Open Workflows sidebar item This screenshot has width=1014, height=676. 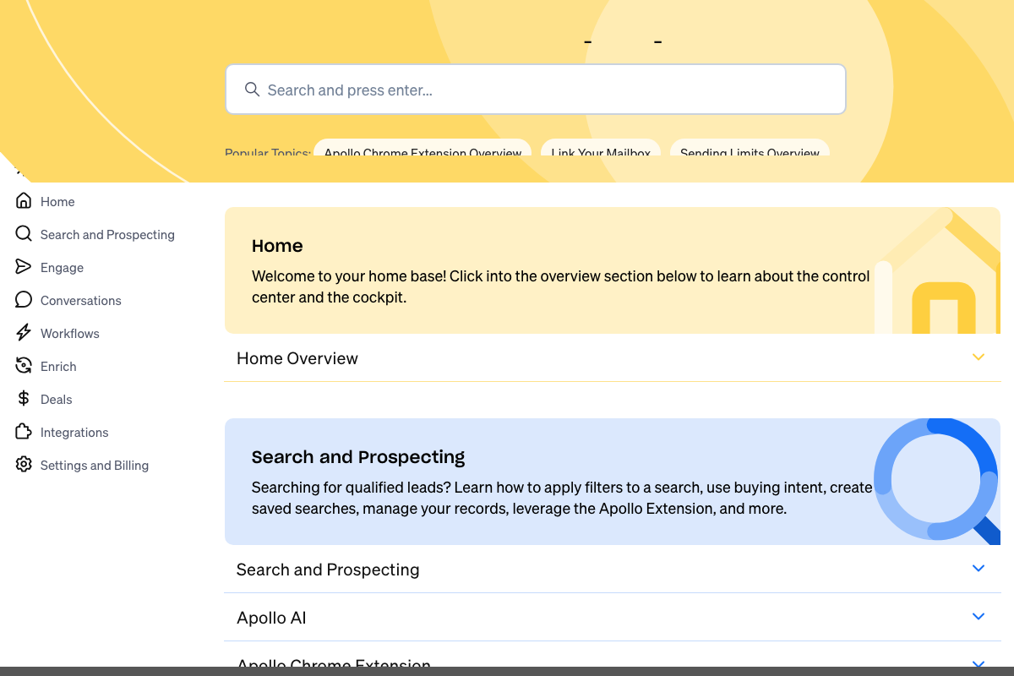tap(70, 334)
